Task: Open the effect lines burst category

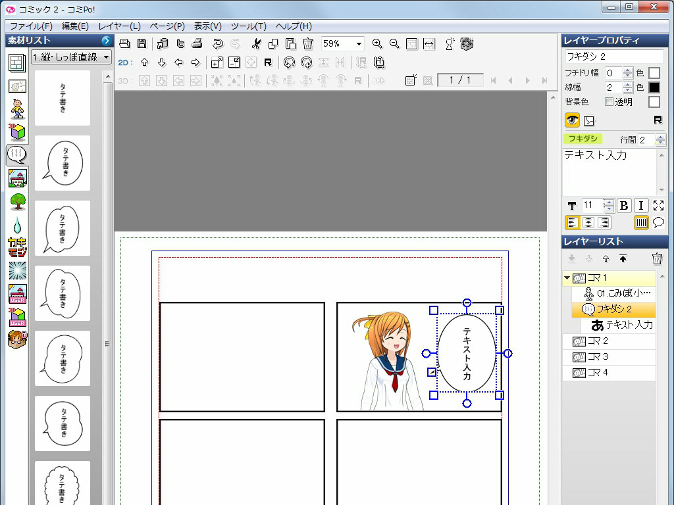Action: [x=17, y=270]
